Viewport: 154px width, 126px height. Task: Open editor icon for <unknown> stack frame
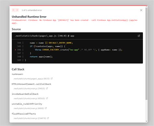(52, 79)
